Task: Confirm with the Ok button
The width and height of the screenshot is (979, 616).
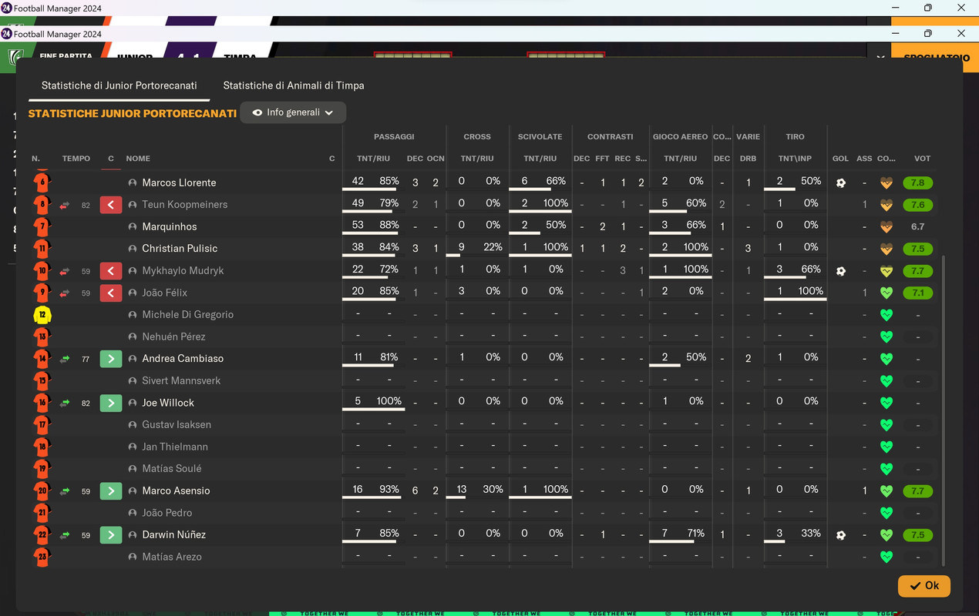Action: 924,586
